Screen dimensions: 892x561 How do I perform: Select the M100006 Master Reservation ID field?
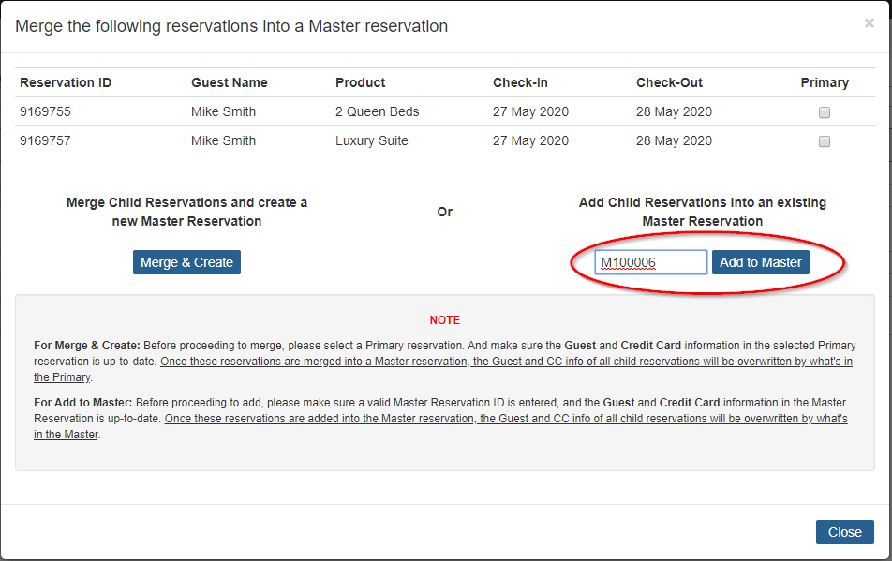650,262
